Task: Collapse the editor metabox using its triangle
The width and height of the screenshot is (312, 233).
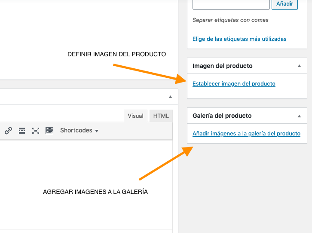Action: pos(170,97)
